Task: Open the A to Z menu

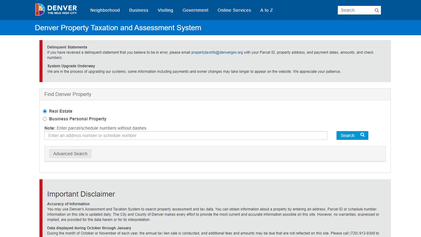Action: point(267,10)
